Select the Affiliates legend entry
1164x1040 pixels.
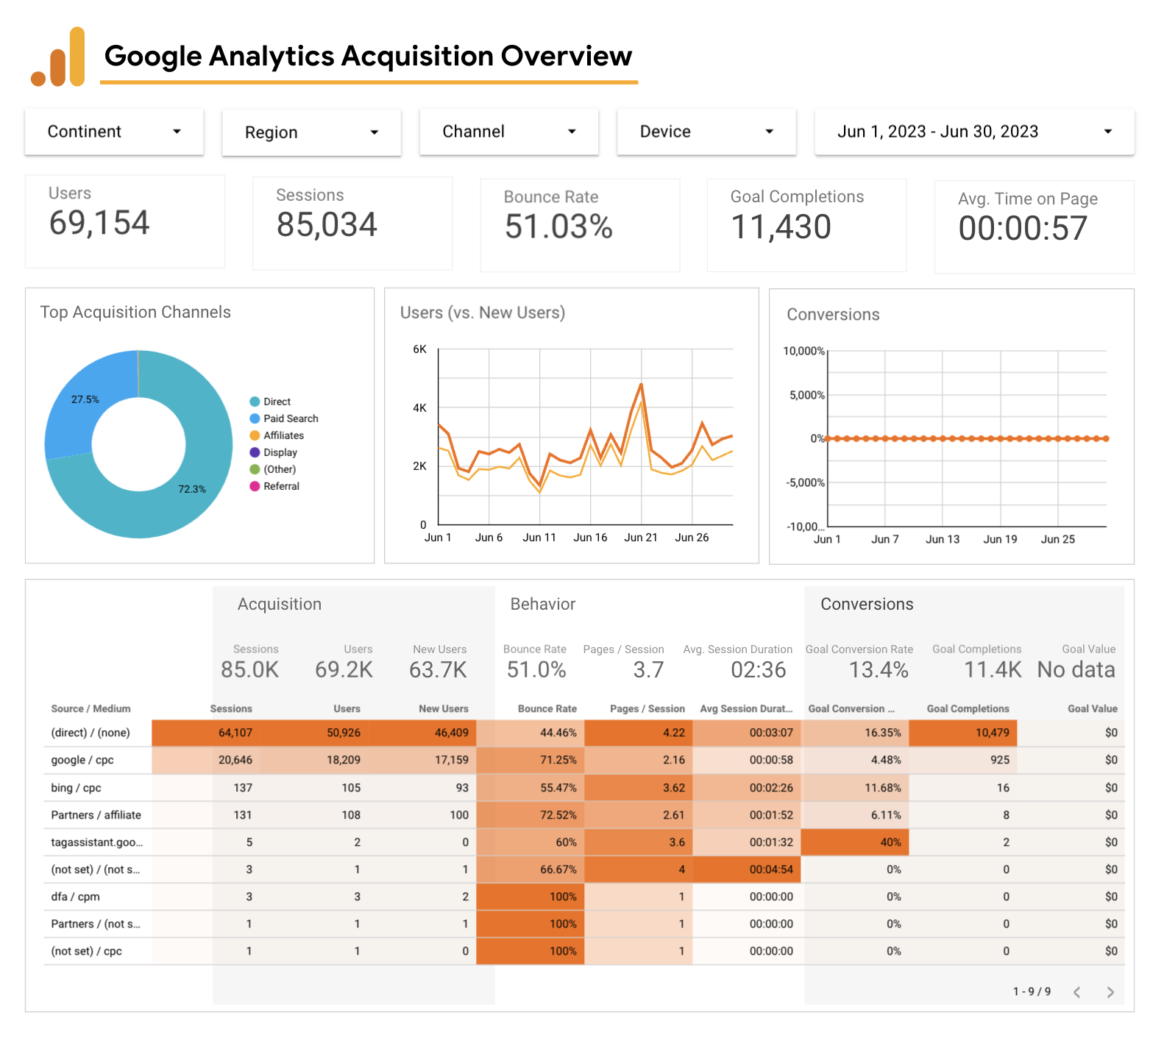click(283, 435)
